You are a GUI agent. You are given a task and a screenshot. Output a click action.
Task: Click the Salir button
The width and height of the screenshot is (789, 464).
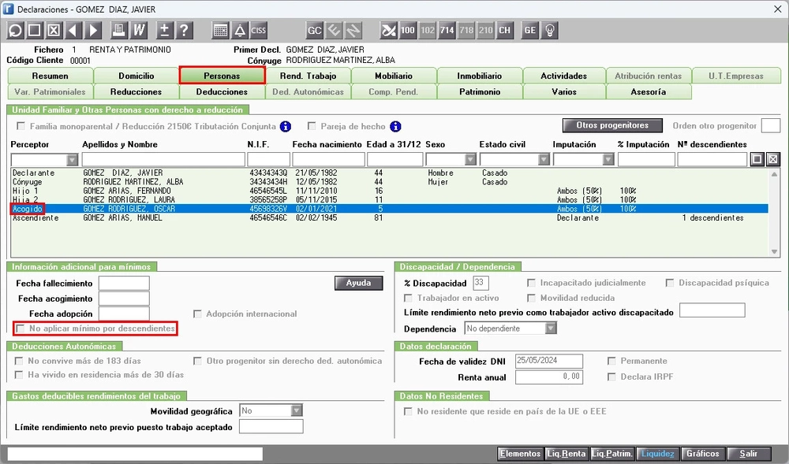click(x=748, y=454)
